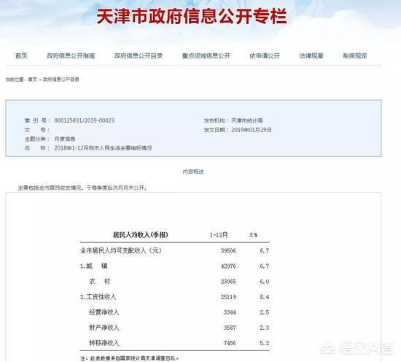
Task: Click the 首页 breadcrumb link
Action: point(33,80)
